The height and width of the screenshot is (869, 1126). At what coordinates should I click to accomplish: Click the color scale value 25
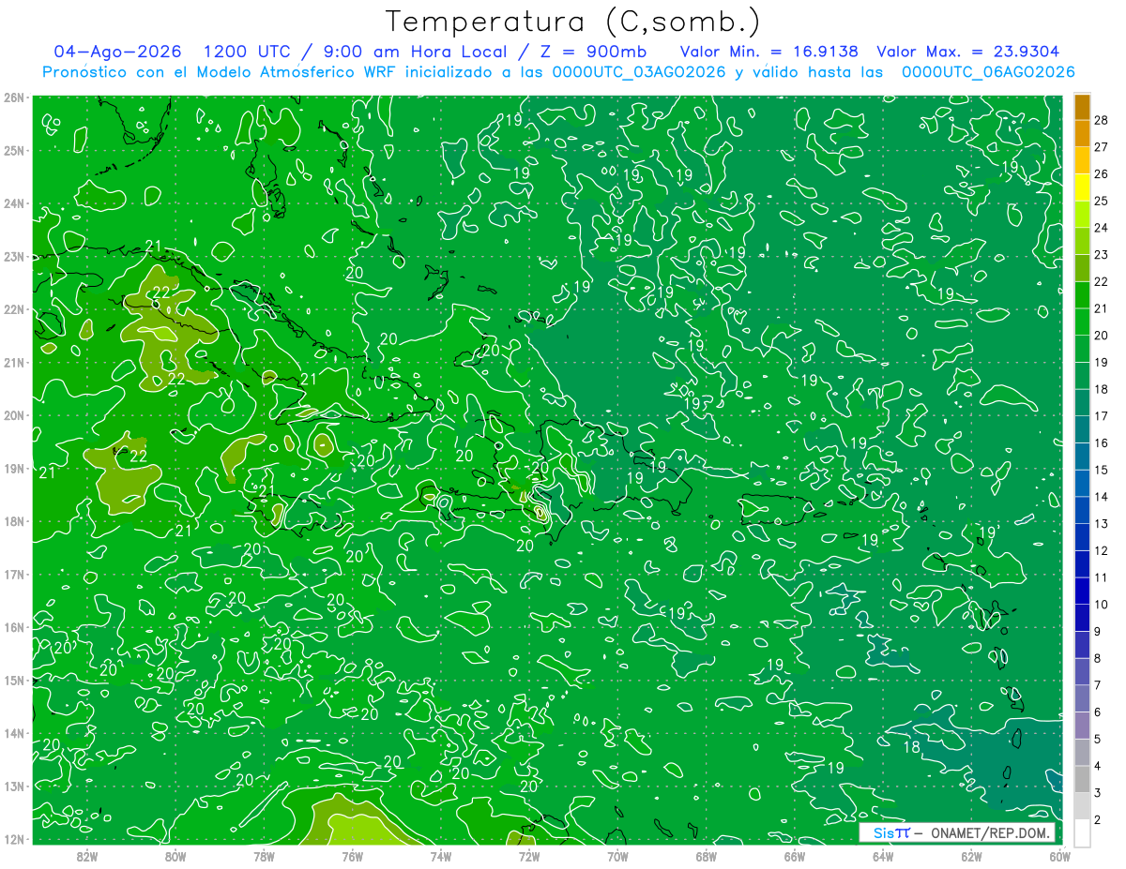tap(1102, 201)
